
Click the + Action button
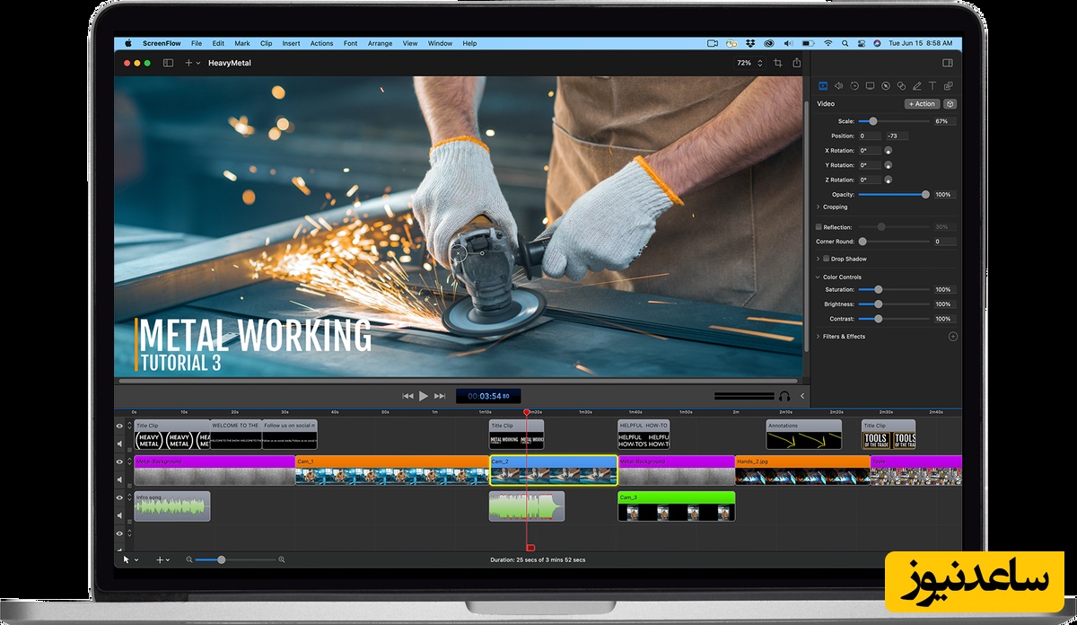pos(921,103)
